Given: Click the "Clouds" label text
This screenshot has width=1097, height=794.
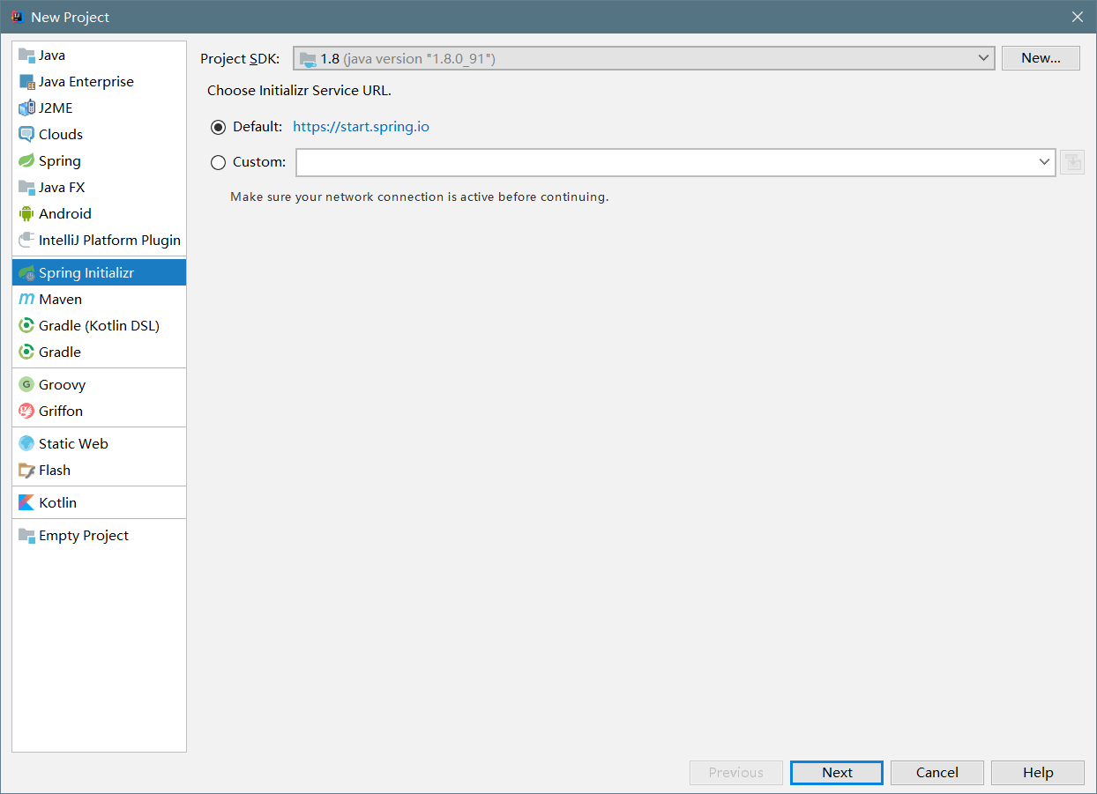Looking at the screenshot, I should [x=61, y=135].
